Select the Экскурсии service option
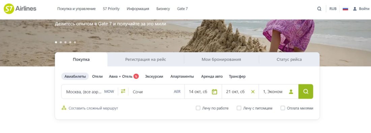Image resolution: width=371 pixels, height=133 pixels. (x=154, y=76)
